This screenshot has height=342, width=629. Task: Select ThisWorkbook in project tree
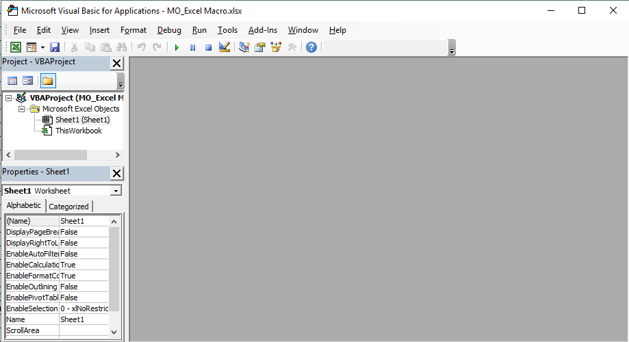pyautogui.click(x=79, y=131)
